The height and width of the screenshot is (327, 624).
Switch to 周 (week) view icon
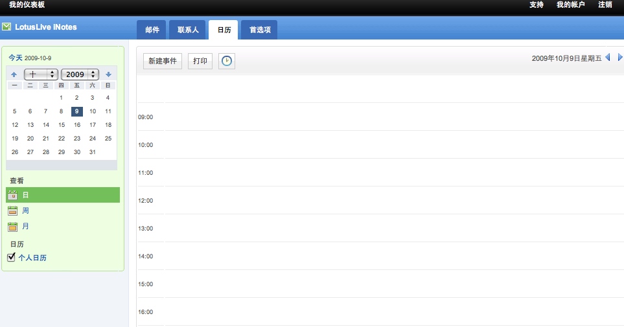click(12, 210)
